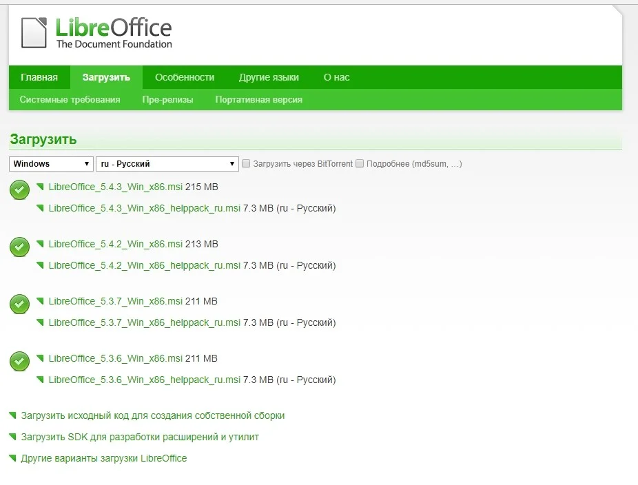Viewport: 638px width, 485px height.
Task: Enable 'Загрузить через BitTorrent' checkbox
Action: point(246,163)
